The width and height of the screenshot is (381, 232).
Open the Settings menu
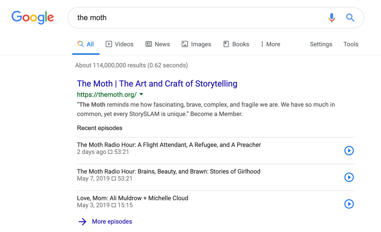coord(321,44)
